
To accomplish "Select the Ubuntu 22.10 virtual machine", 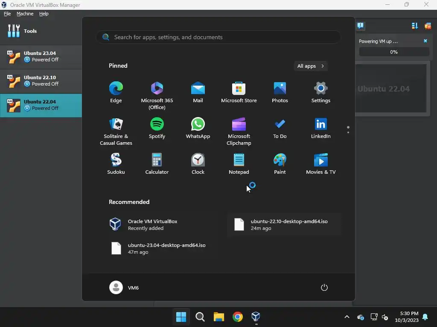I will click(41, 81).
